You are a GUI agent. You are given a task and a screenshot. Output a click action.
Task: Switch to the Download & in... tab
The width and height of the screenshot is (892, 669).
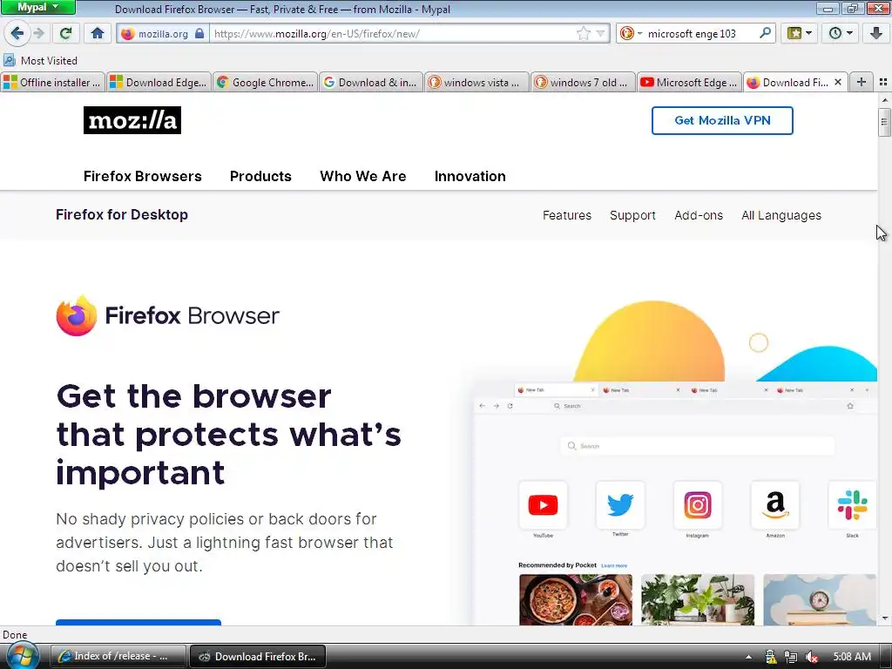tap(371, 83)
